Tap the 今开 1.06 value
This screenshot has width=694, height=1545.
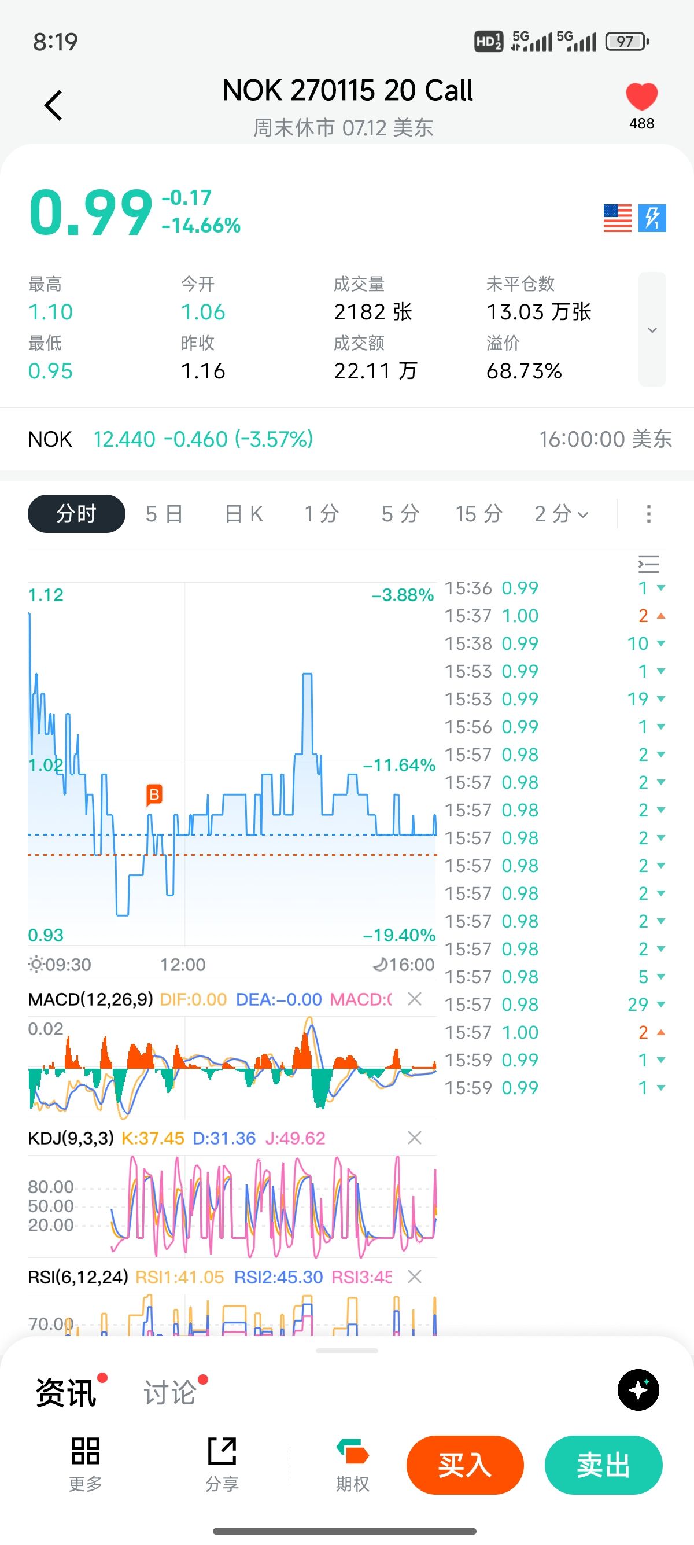point(203,312)
